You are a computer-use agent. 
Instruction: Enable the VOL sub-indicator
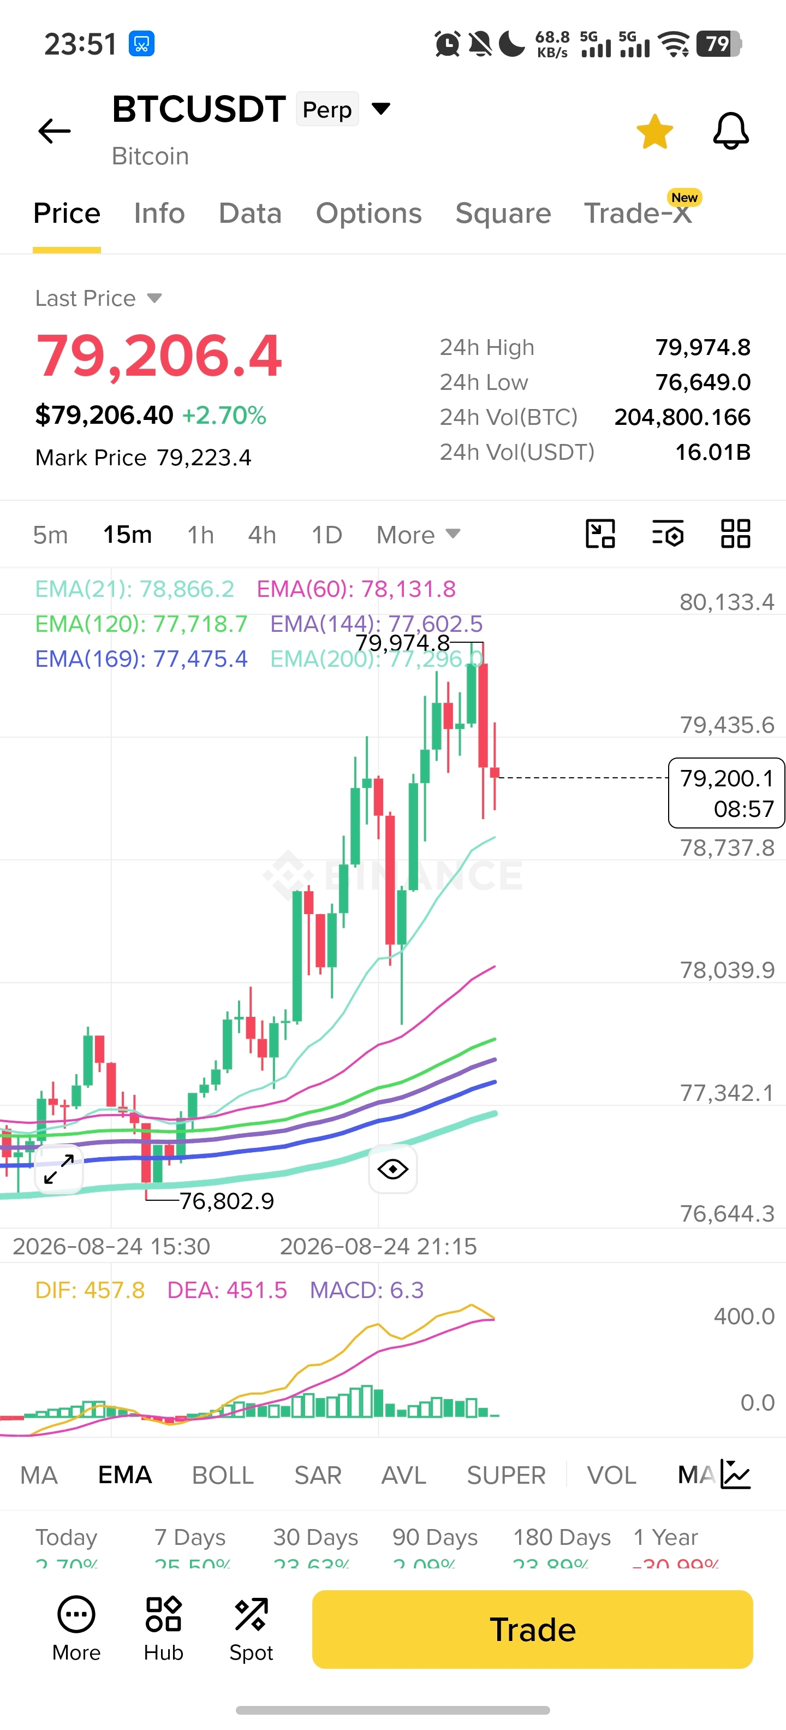click(611, 1476)
